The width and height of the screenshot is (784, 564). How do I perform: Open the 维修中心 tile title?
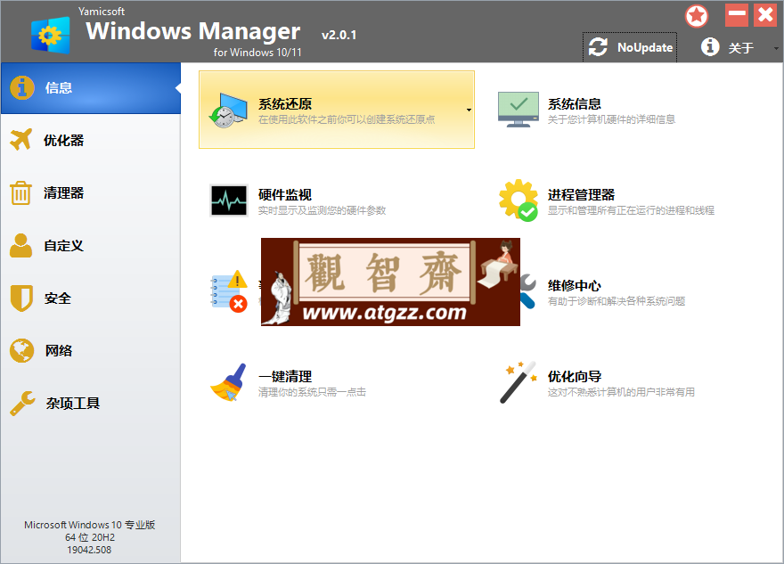click(x=574, y=286)
